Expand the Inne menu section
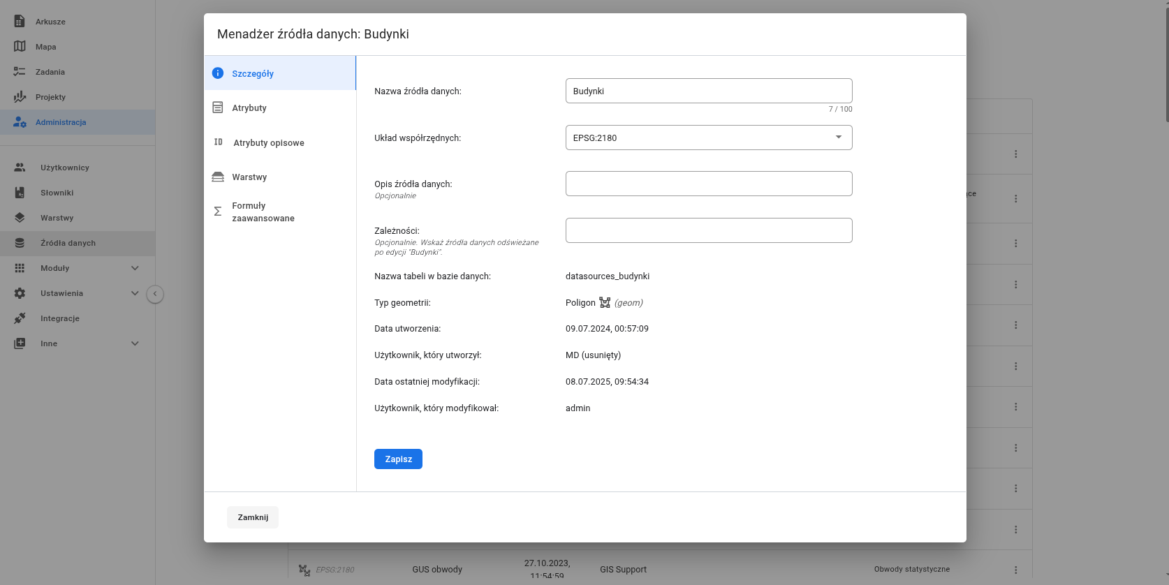Viewport: 1169px width, 585px height. point(135,343)
